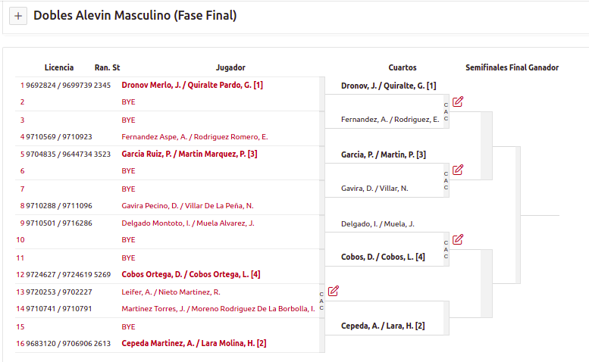
Task: Open Cobos Ortega, D. / Cobos Ortega, L. pair
Action: point(191,275)
